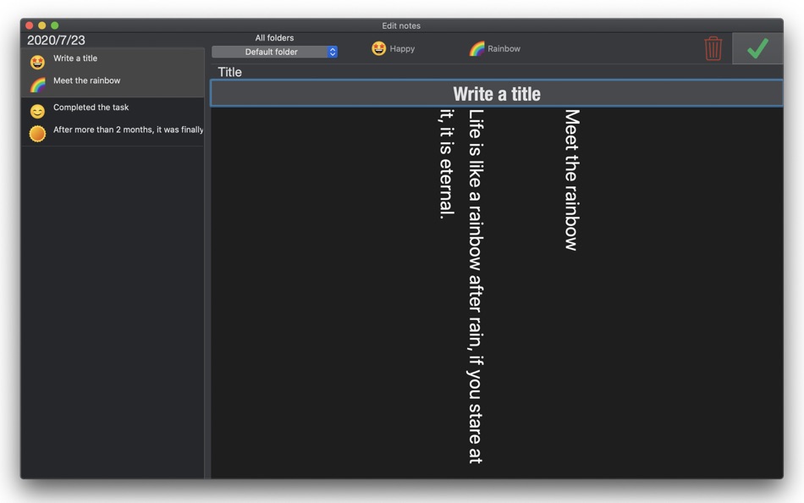Screen dimensions: 804x503
Task: Open the Edit notes window menu
Action: [401, 25]
